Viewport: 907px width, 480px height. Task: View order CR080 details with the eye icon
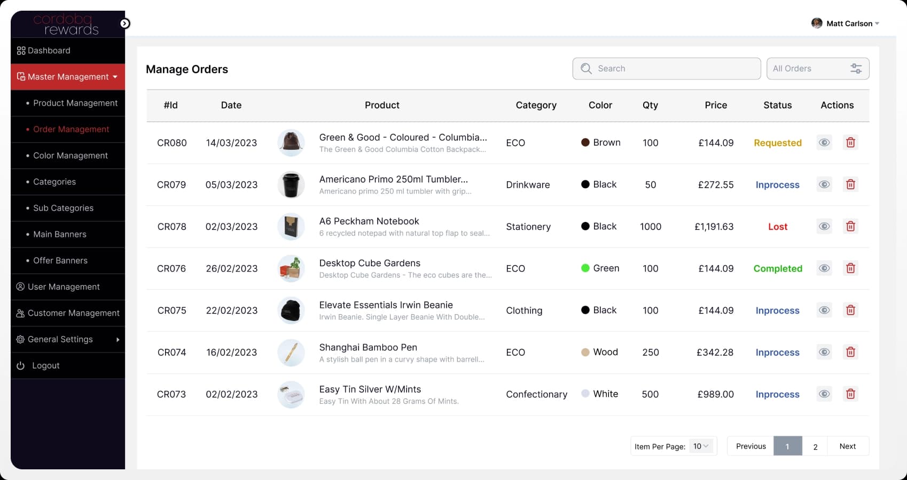pos(824,142)
